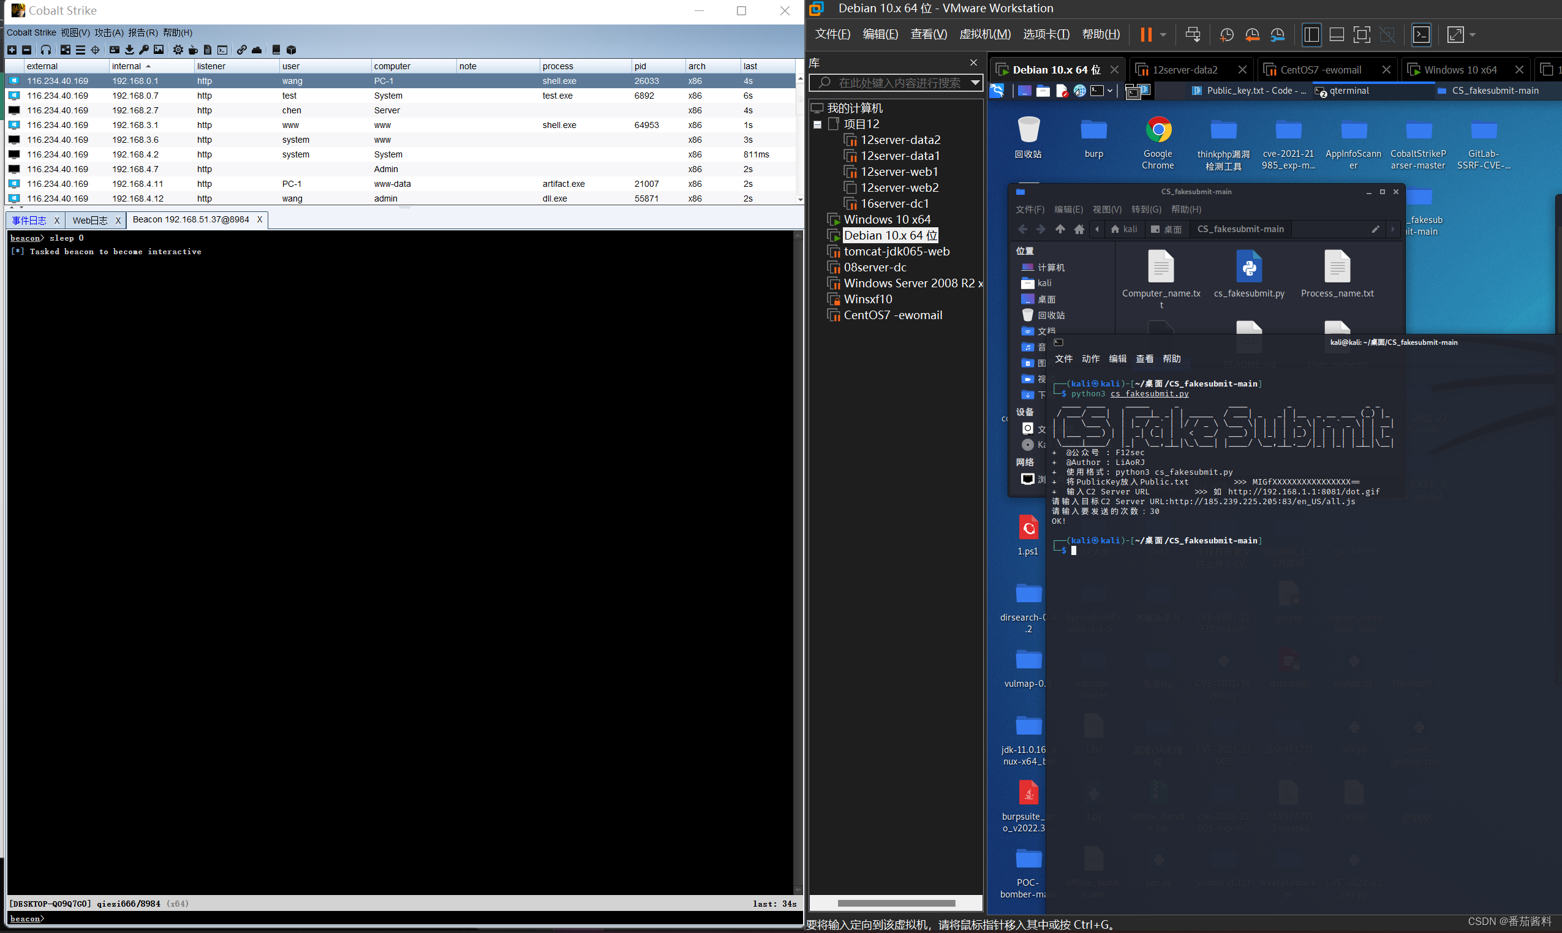Click the Kali dragon application menu icon
1562x933 pixels.
998,91
